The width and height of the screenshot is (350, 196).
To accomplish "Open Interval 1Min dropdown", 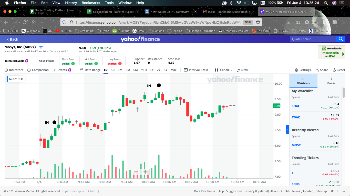I will (x=198, y=70).
